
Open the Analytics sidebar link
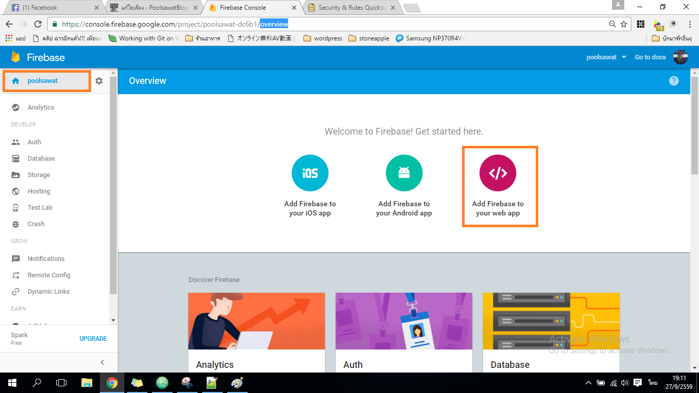pyautogui.click(x=41, y=107)
